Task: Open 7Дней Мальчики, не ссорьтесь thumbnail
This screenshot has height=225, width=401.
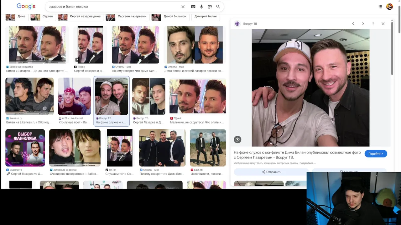Action: pyautogui.click(x=197, y=96)
